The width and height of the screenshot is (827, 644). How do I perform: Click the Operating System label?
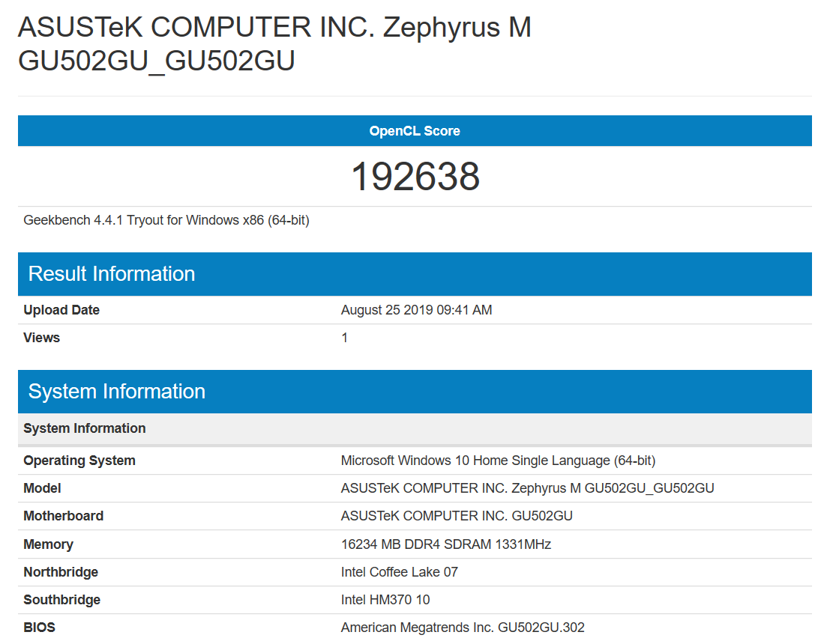click(79, 461)
